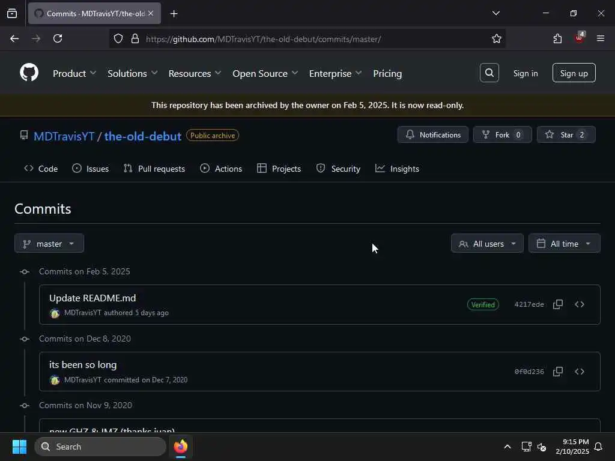615x461 pixels.
Task: Show tracking protection shield info
Action: [118, 38]
